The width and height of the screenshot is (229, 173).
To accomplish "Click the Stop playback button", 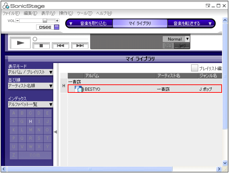I will (x=41, y=46).
